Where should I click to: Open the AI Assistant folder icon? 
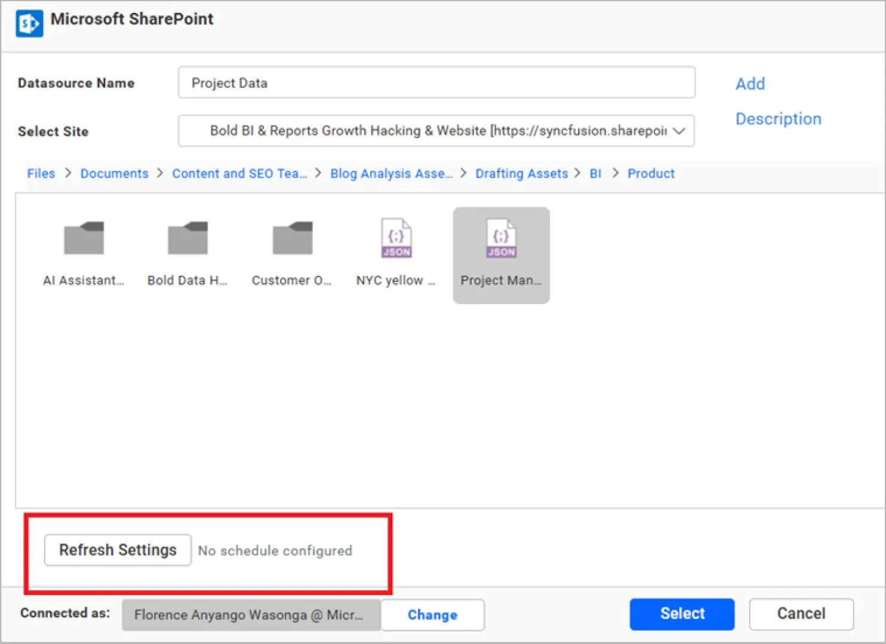(x=84, y=238)
